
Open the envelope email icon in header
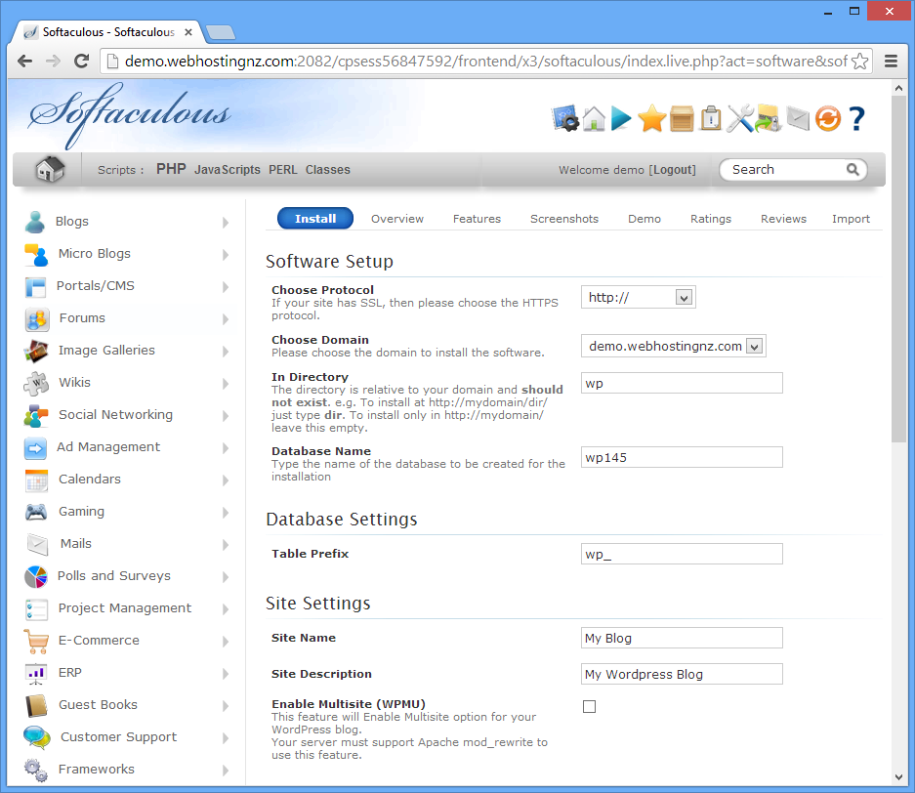798,119
